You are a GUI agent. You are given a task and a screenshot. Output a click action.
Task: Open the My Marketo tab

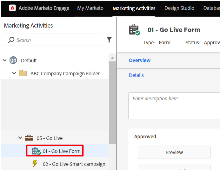(90, 8)
